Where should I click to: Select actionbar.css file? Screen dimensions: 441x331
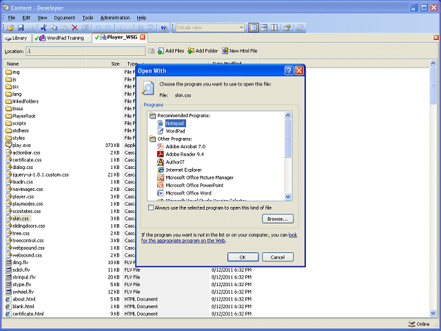pyautogui.click(x=23, y=152)
